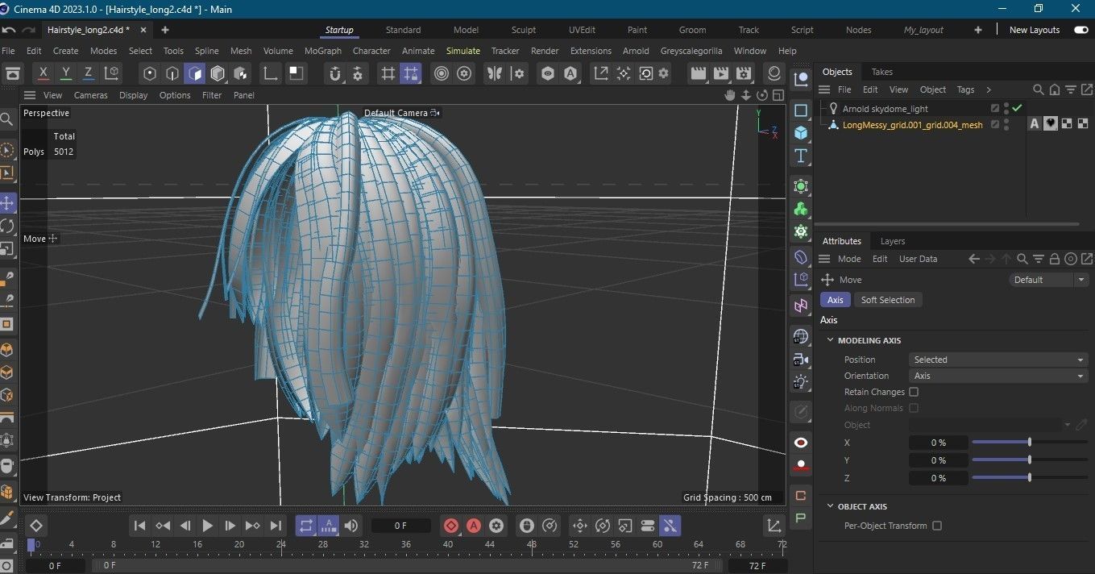Toggle Autokeying red A icon

coord(474,526)
